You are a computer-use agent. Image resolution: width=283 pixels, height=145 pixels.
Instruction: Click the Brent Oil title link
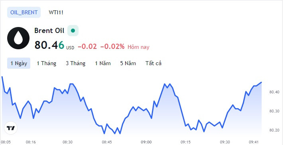coord(49,31)
